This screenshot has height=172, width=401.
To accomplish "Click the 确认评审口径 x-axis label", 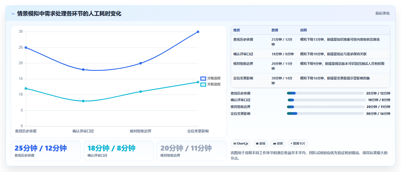I will tap(83, 131).
